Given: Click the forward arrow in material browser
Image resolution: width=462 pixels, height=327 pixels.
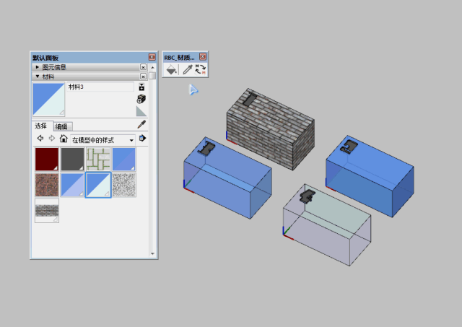Looking at the screenshot, I should pos(51,139).
